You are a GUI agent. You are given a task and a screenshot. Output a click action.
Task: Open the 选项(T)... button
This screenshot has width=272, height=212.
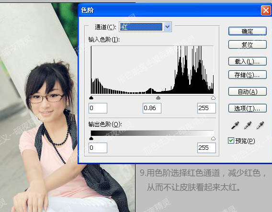(x=248, y=108)
